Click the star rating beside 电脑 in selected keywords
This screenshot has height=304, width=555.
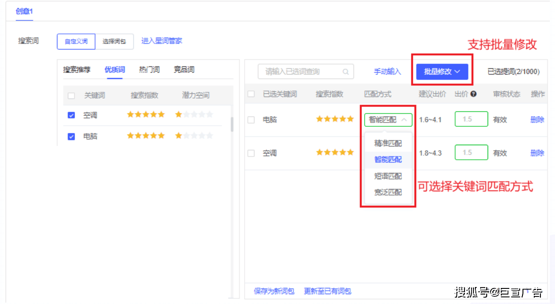point(335,119)
